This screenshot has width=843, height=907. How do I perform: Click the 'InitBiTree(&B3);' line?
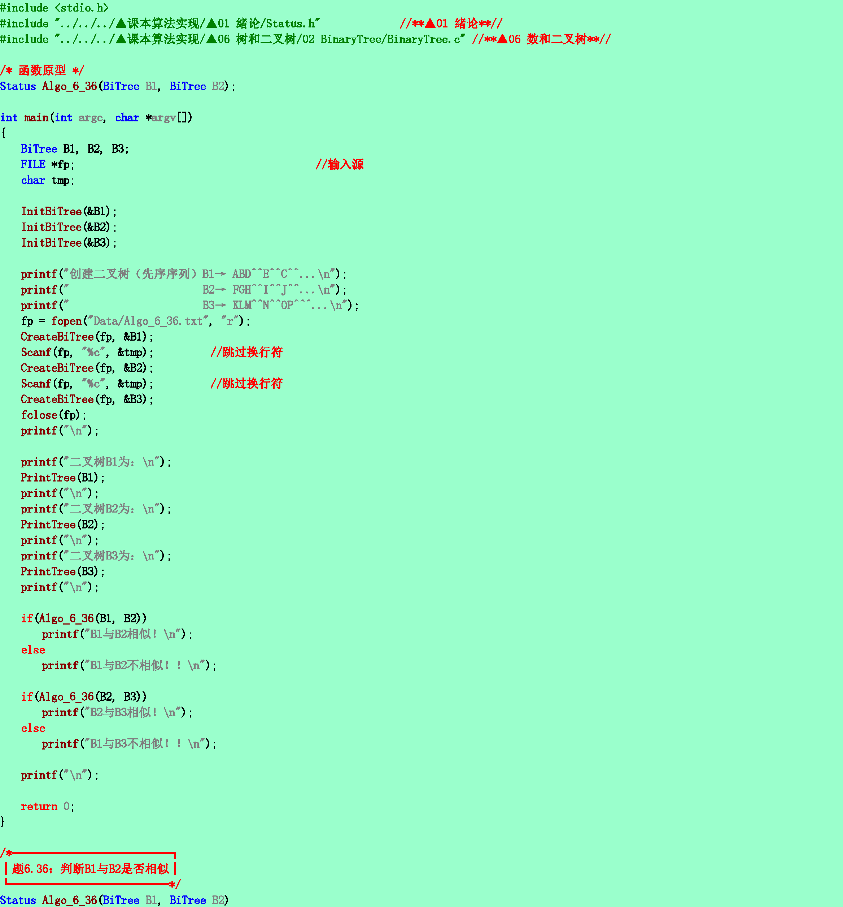coord(69,243)
